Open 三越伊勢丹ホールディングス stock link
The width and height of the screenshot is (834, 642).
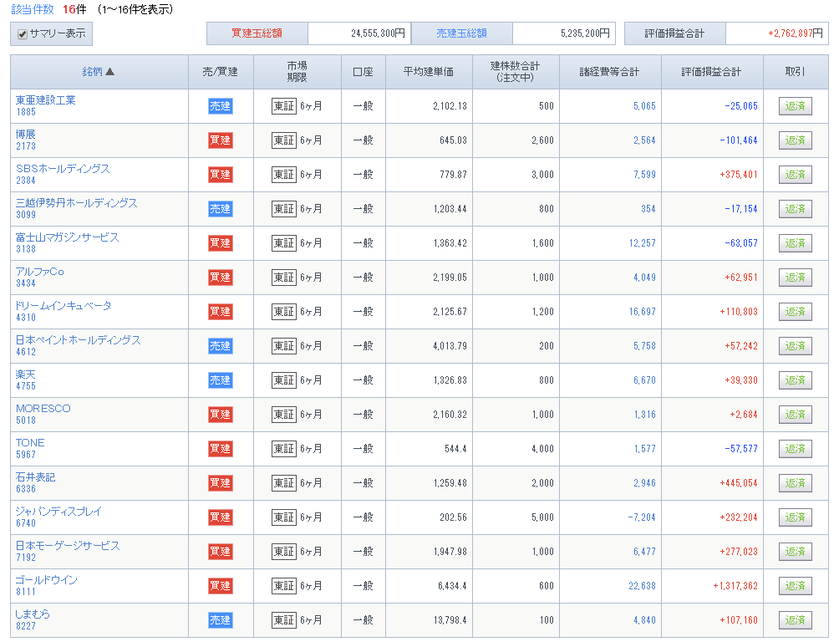click(x=77, y=202)
